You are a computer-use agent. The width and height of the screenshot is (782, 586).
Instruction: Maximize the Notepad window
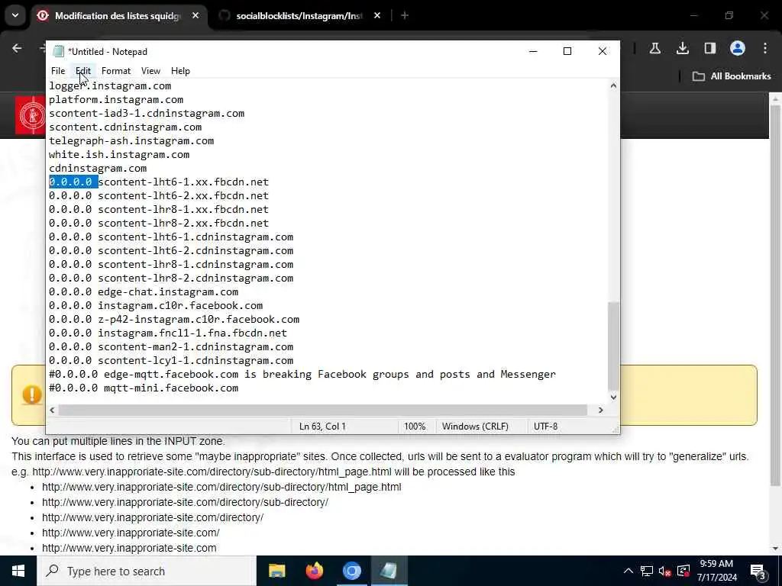[567, 51]
